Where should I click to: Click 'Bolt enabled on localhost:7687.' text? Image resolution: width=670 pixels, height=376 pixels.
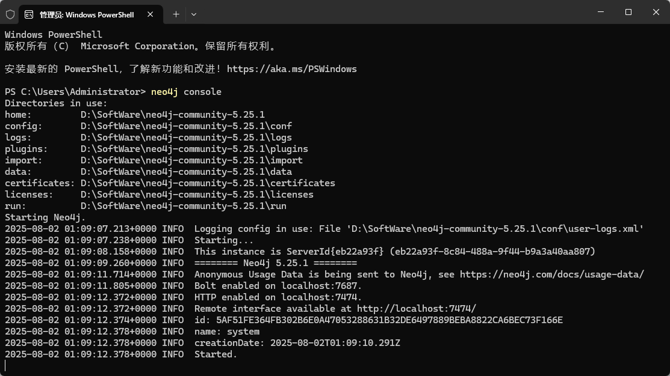[x=278, y=286]
